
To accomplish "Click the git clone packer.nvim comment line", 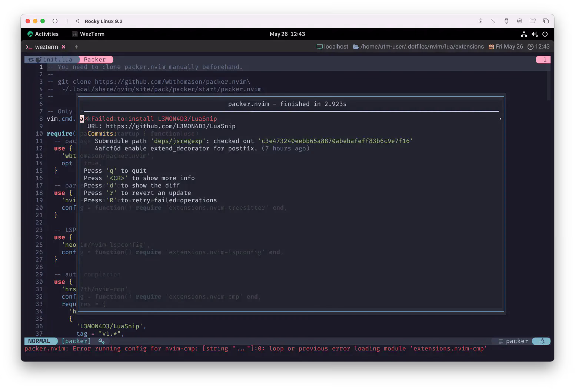I will [x=149, y=82].
